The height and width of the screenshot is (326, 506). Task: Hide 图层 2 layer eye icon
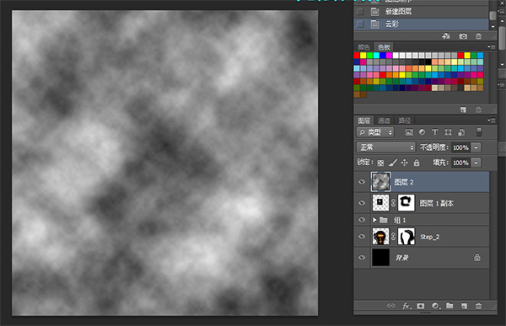pos(362,182)
